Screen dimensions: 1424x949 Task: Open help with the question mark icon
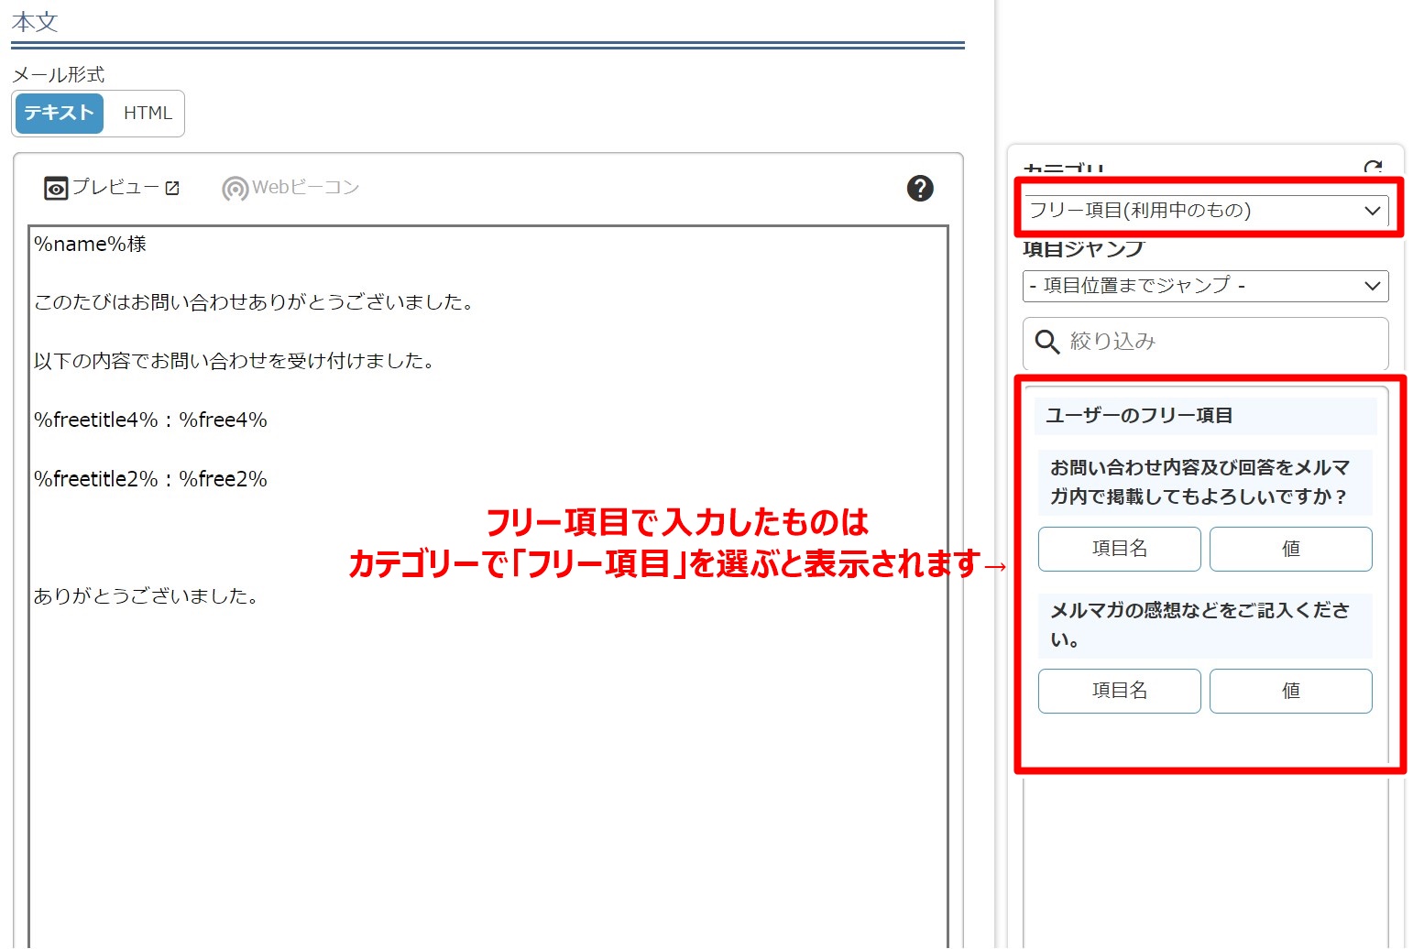tap(919, 188)
